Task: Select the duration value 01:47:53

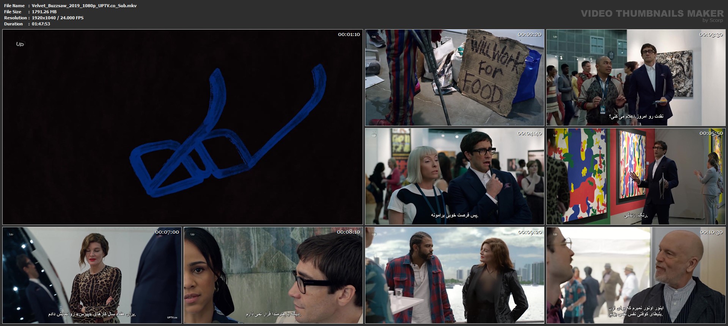Action: 41,24
